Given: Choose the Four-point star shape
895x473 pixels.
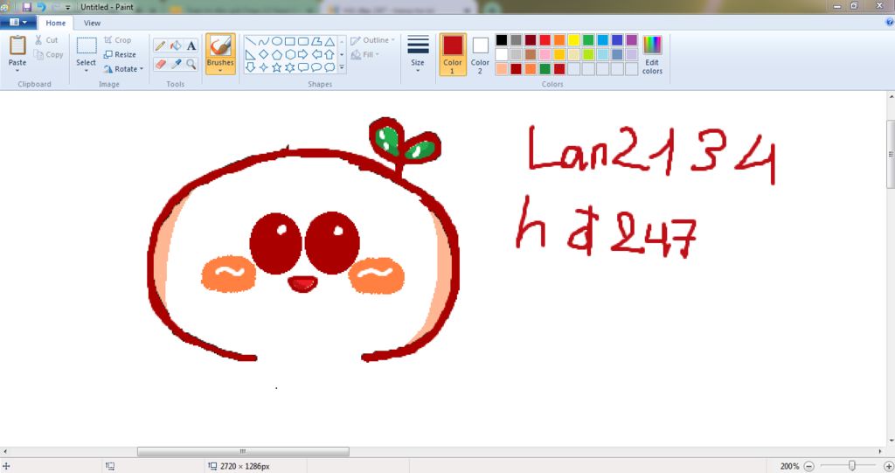Looking at the screenshot, I should pos(263,67).
